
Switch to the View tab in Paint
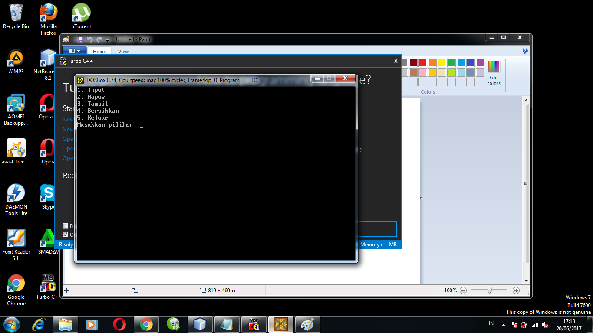click(x=123, y=51)
